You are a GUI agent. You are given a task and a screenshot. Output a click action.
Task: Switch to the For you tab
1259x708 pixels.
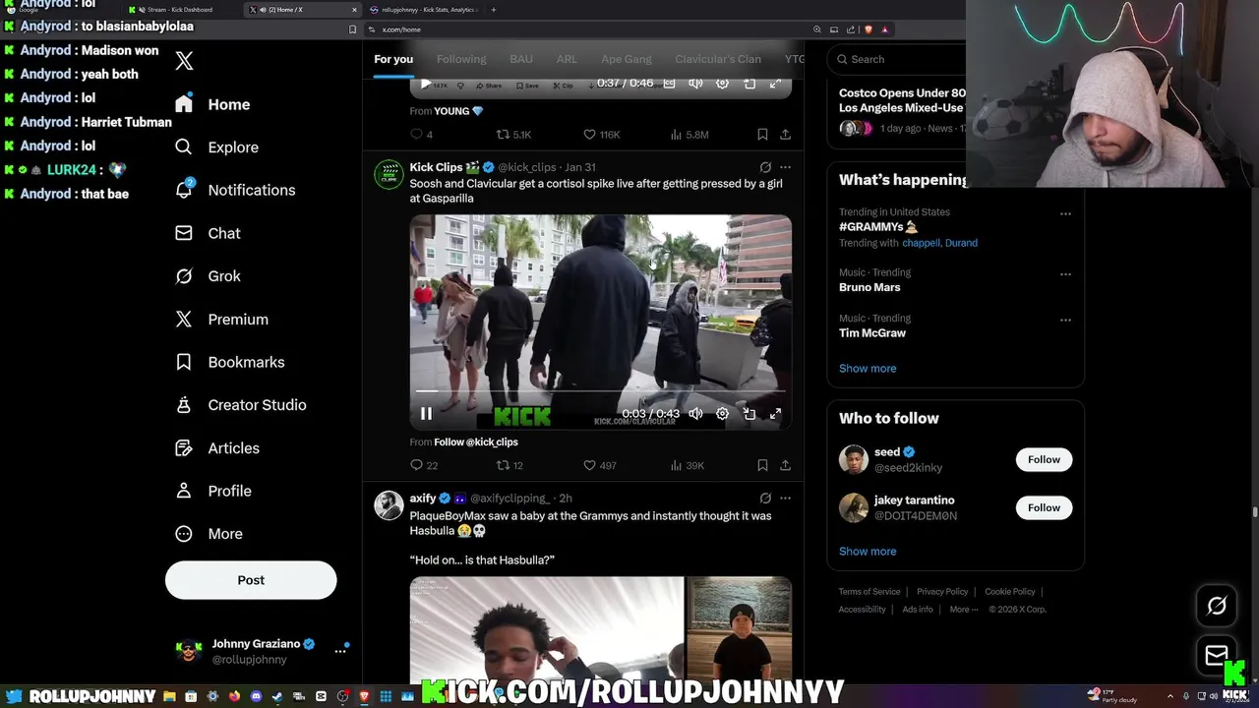click(x=393, y=59)
